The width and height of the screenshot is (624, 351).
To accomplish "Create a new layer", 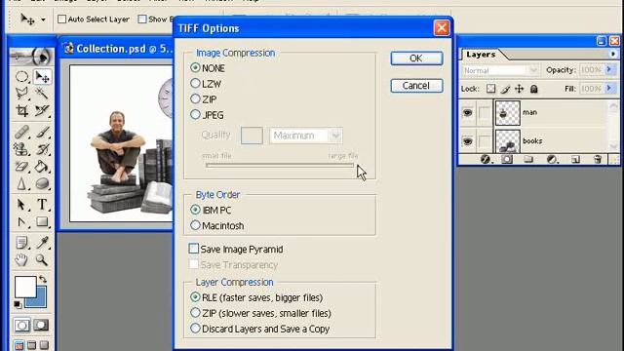I will click(575, 160).
